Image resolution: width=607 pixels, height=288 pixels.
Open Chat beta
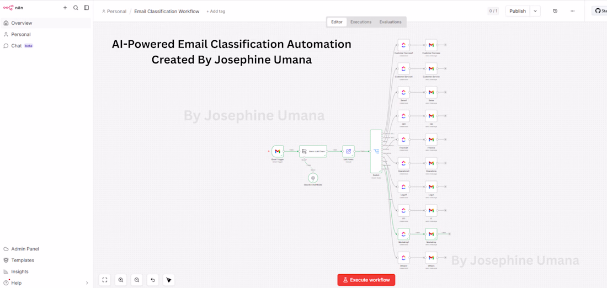46,46
